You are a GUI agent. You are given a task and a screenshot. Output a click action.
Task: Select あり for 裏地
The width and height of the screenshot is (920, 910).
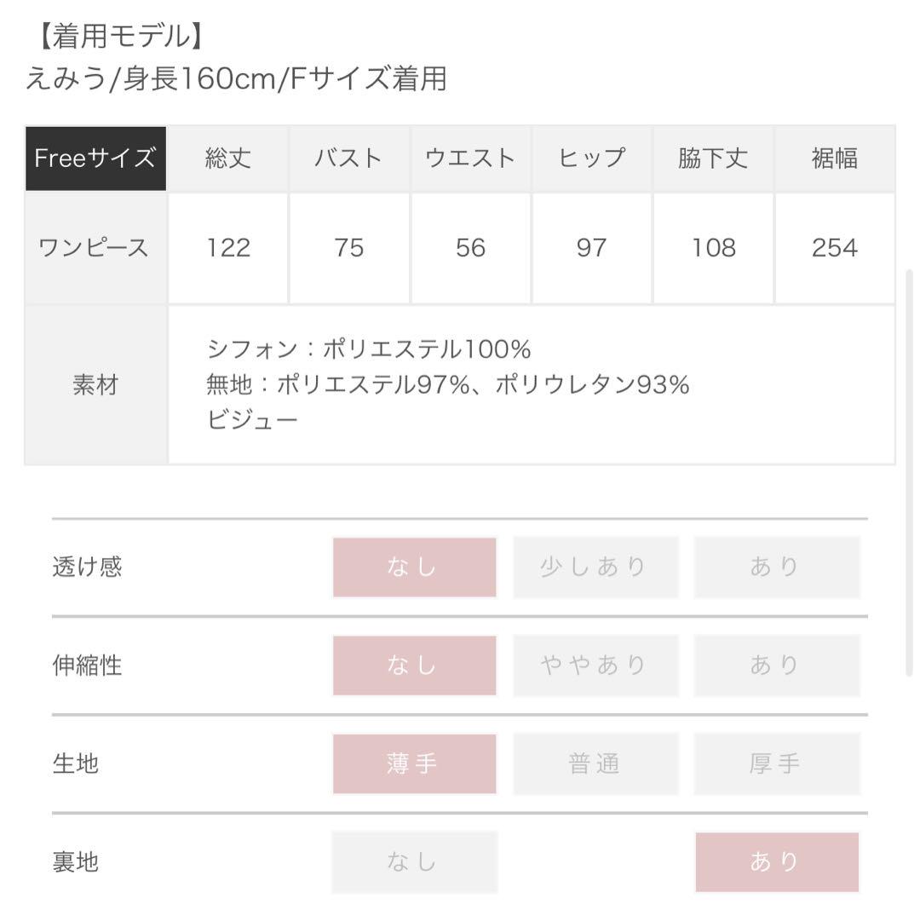pyautogui.click(x=777, y=862)
